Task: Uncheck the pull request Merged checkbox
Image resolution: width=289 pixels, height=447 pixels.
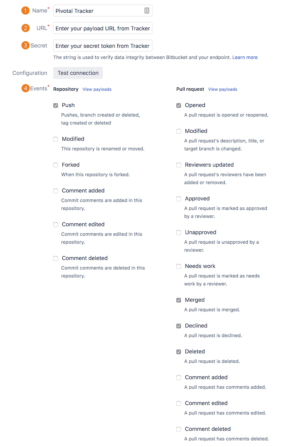Action: [179, 300]
